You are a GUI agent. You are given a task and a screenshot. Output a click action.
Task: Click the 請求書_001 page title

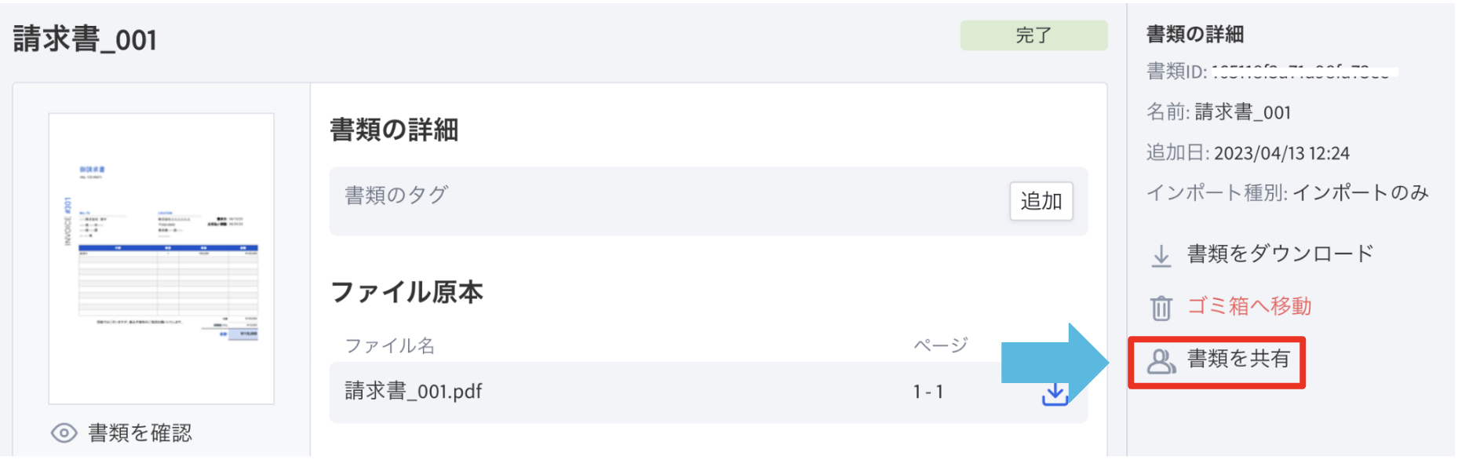point(85,39)
